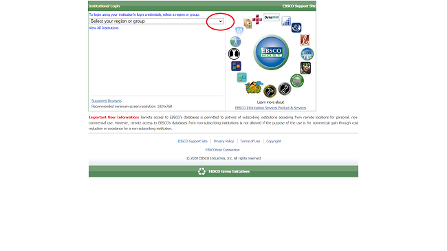447x251 pixels.
Task: Open the hammer tool product icon
Action: point(270,91)
